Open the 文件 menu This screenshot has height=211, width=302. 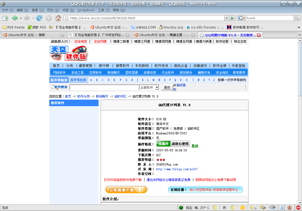pyautogui.click(x=8, y=10)
